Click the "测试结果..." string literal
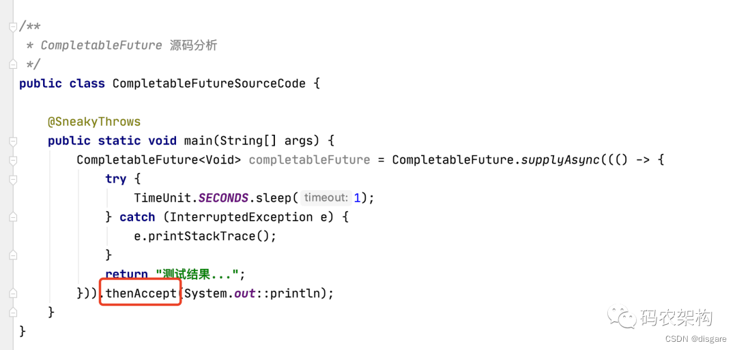This screenshot has height=350, width=737. 197,274
